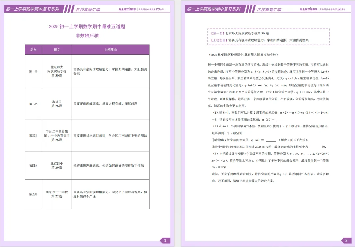Select the '题目' table header cell
This screenshot has width=355, height=247.
pos(57,50)
